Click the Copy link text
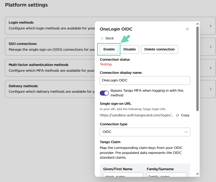 point(185,115)
